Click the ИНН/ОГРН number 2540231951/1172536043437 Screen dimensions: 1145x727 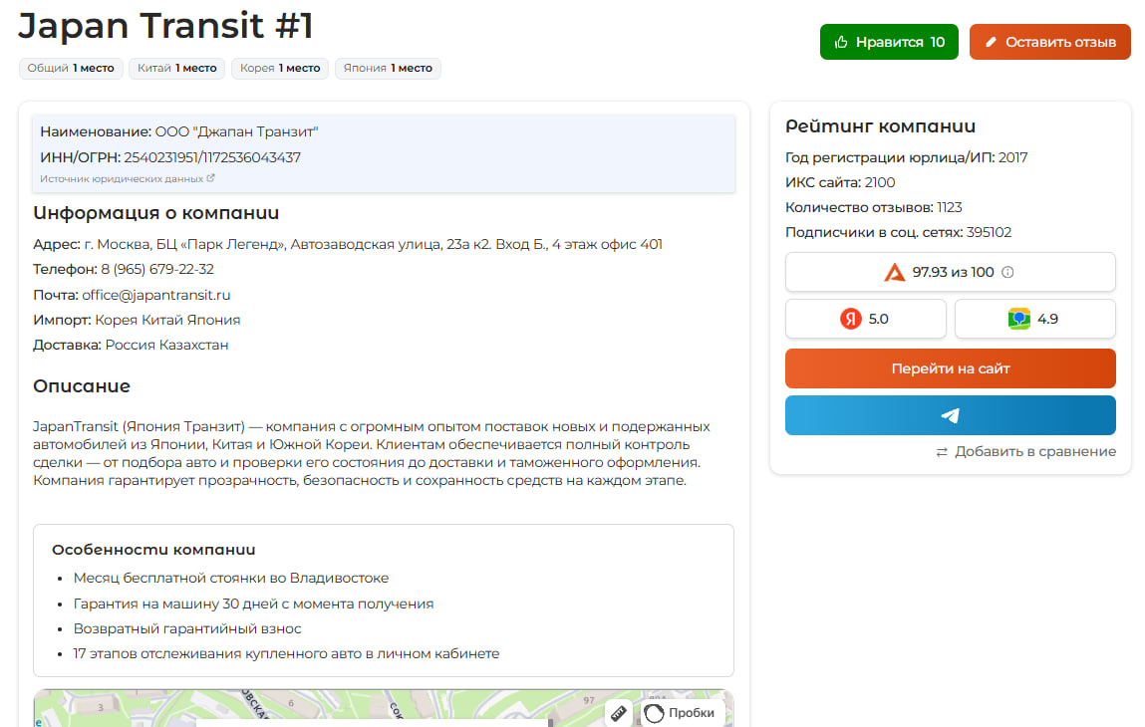click(212, 157)
